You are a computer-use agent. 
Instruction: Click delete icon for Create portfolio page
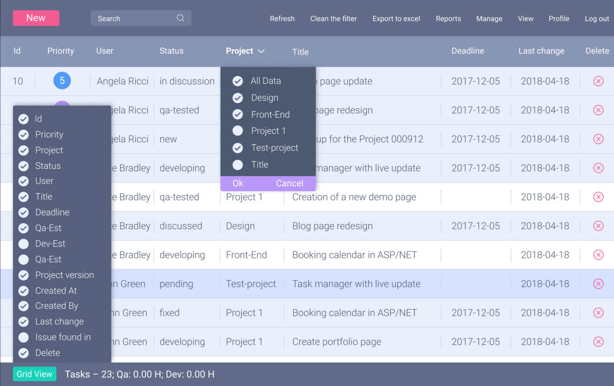coord(598,342)
